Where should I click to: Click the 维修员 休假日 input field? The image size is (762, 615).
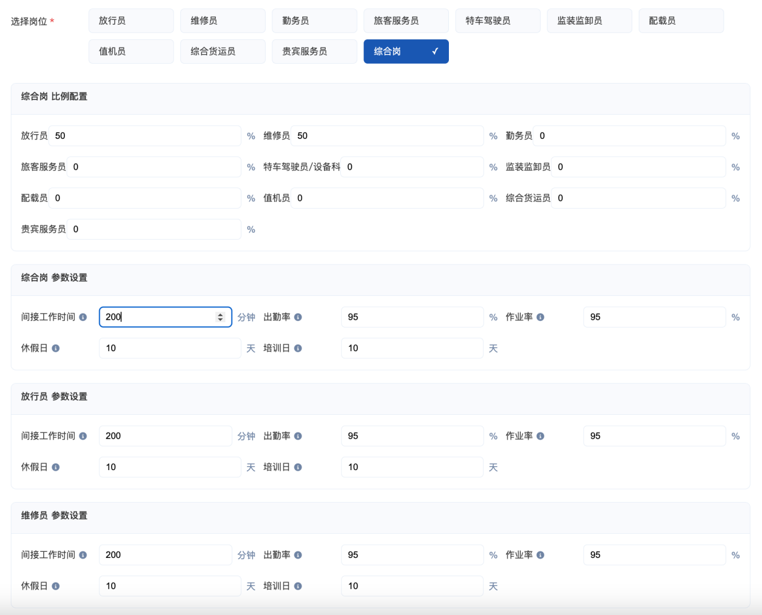170,587
